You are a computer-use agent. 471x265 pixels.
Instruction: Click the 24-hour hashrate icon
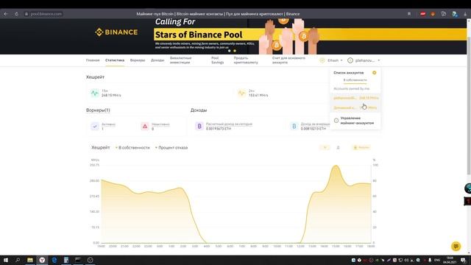pos(242,93)
